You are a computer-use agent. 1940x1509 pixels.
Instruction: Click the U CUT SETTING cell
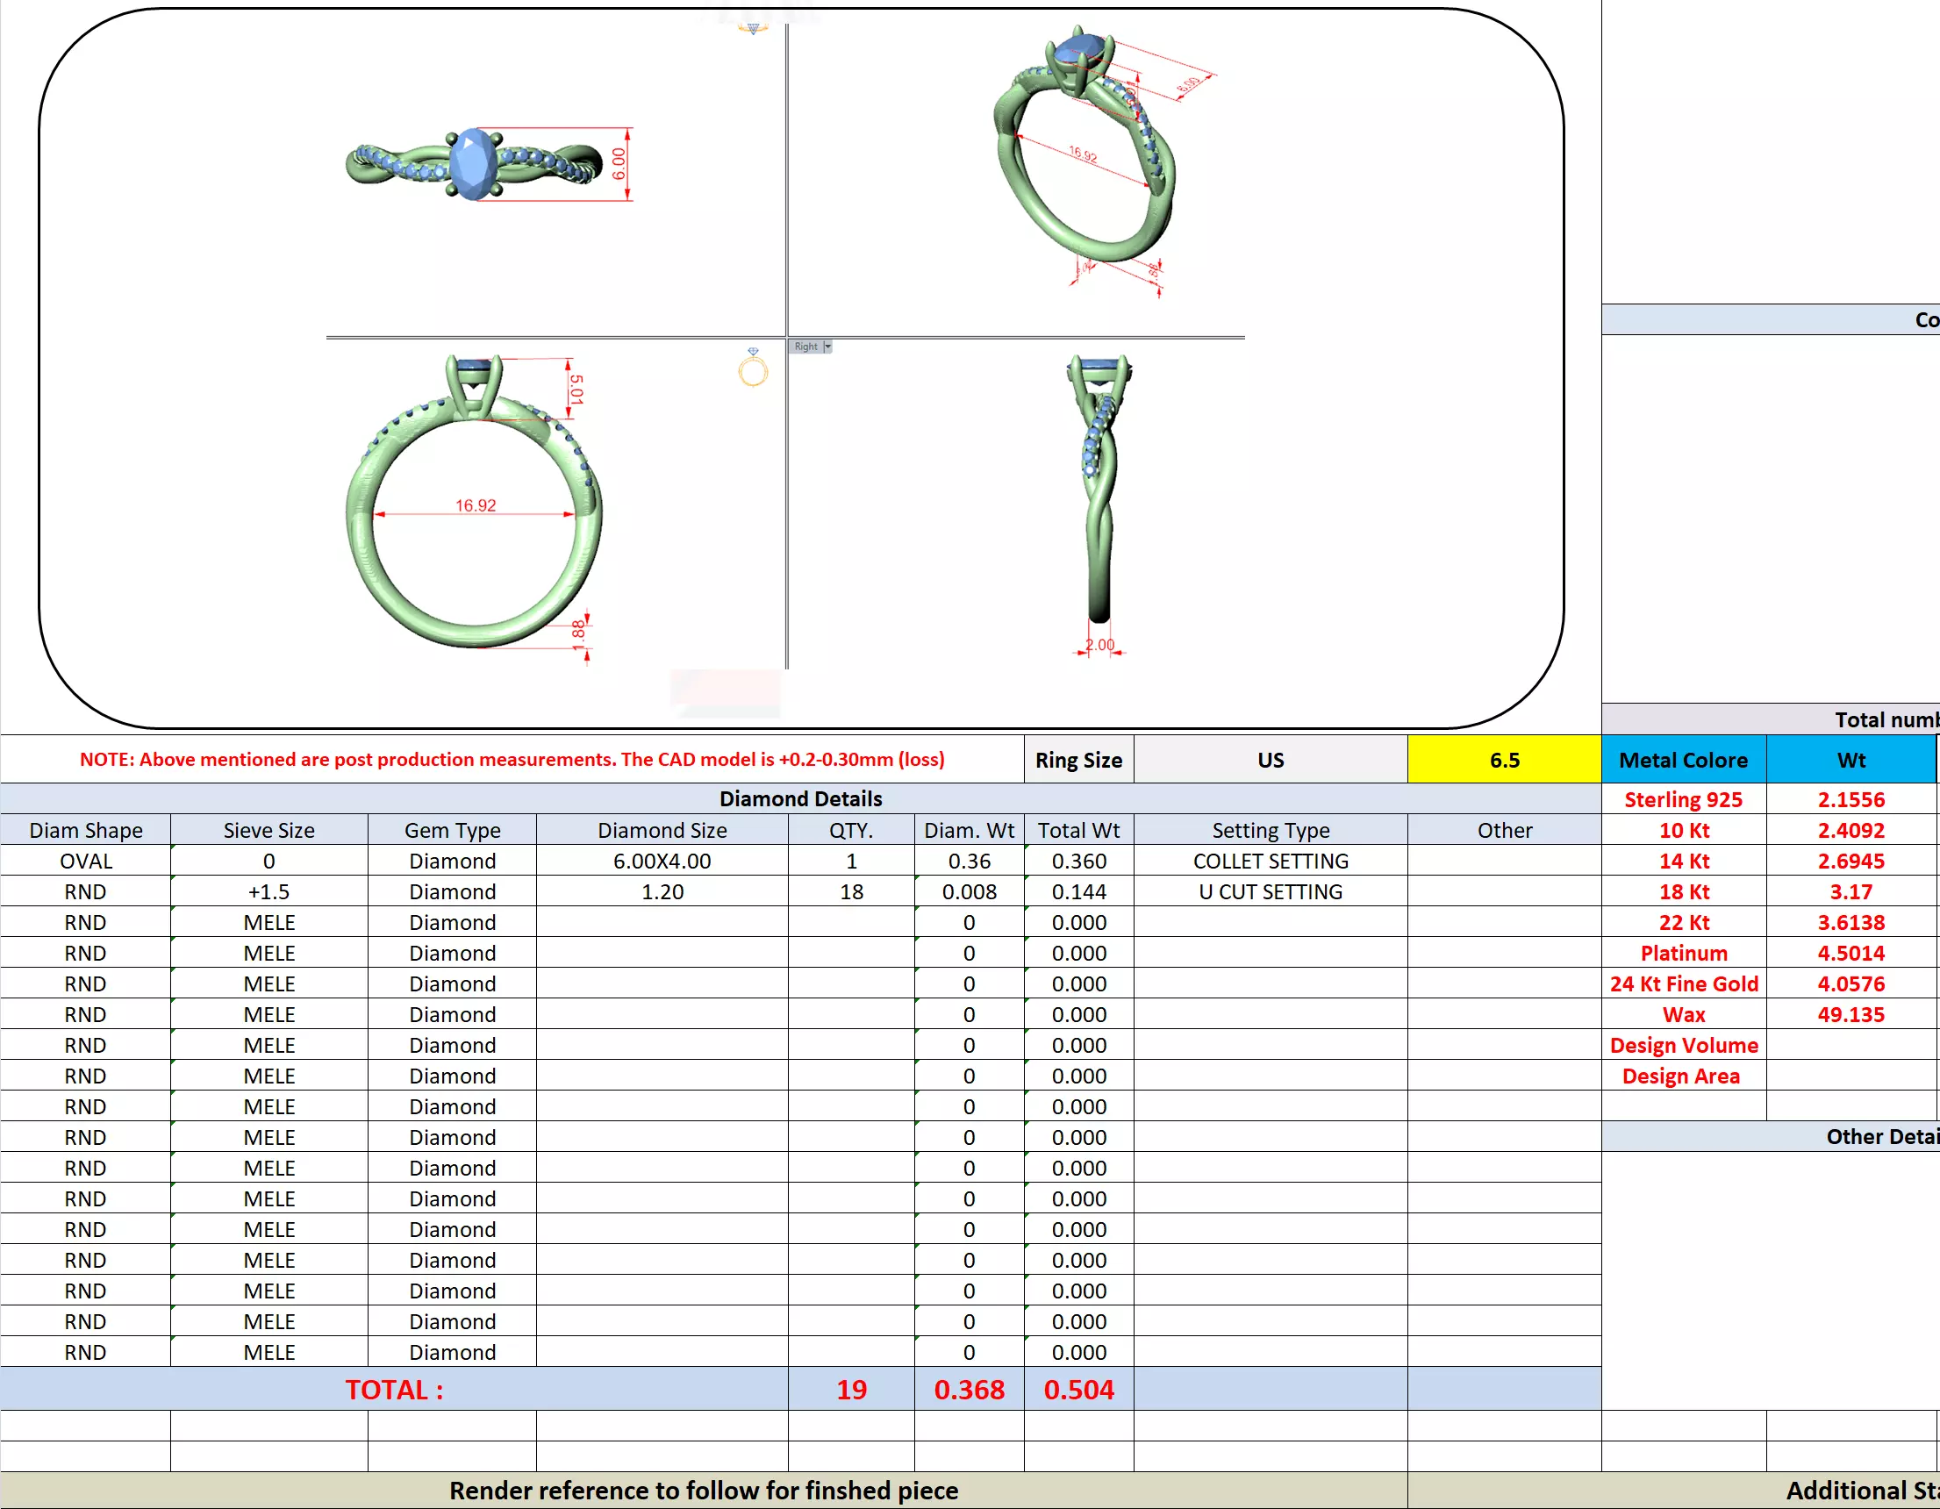(1271, 891)
